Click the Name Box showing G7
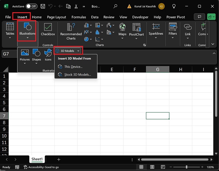The height and width of the screenshot is (171, 219). click(9, 54)
